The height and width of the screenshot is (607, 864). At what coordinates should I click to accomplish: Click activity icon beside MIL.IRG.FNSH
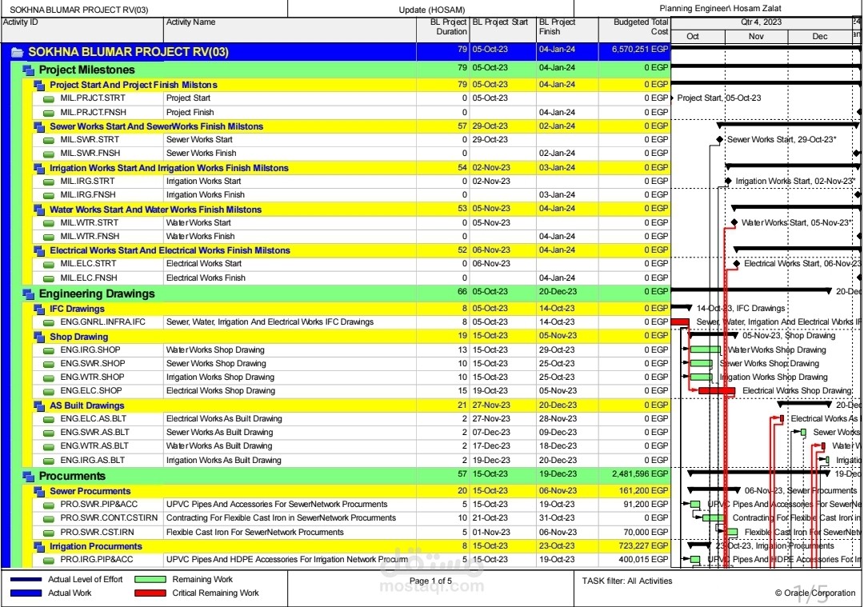[x=49, y=196]
